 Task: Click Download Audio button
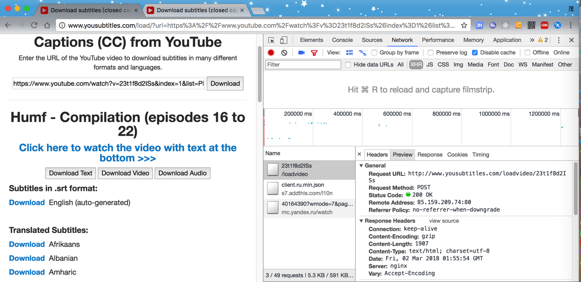tap(182, 173)
